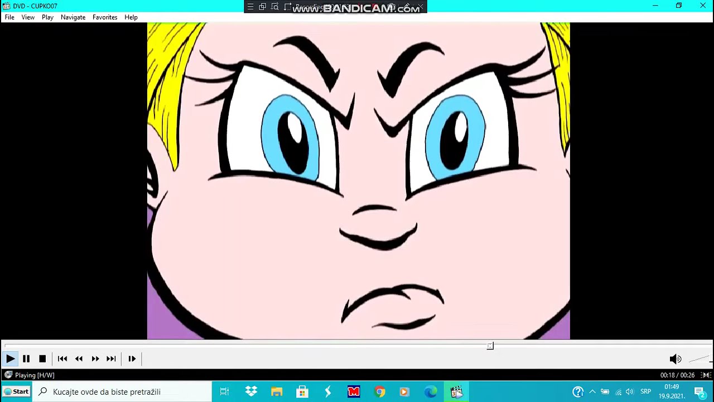
Task: Adjust the player volume slider
Action: coord(700,359)
